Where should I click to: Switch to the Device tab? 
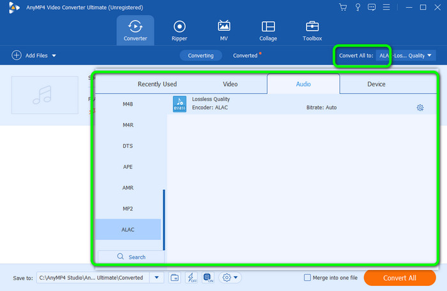click(376, 84)
